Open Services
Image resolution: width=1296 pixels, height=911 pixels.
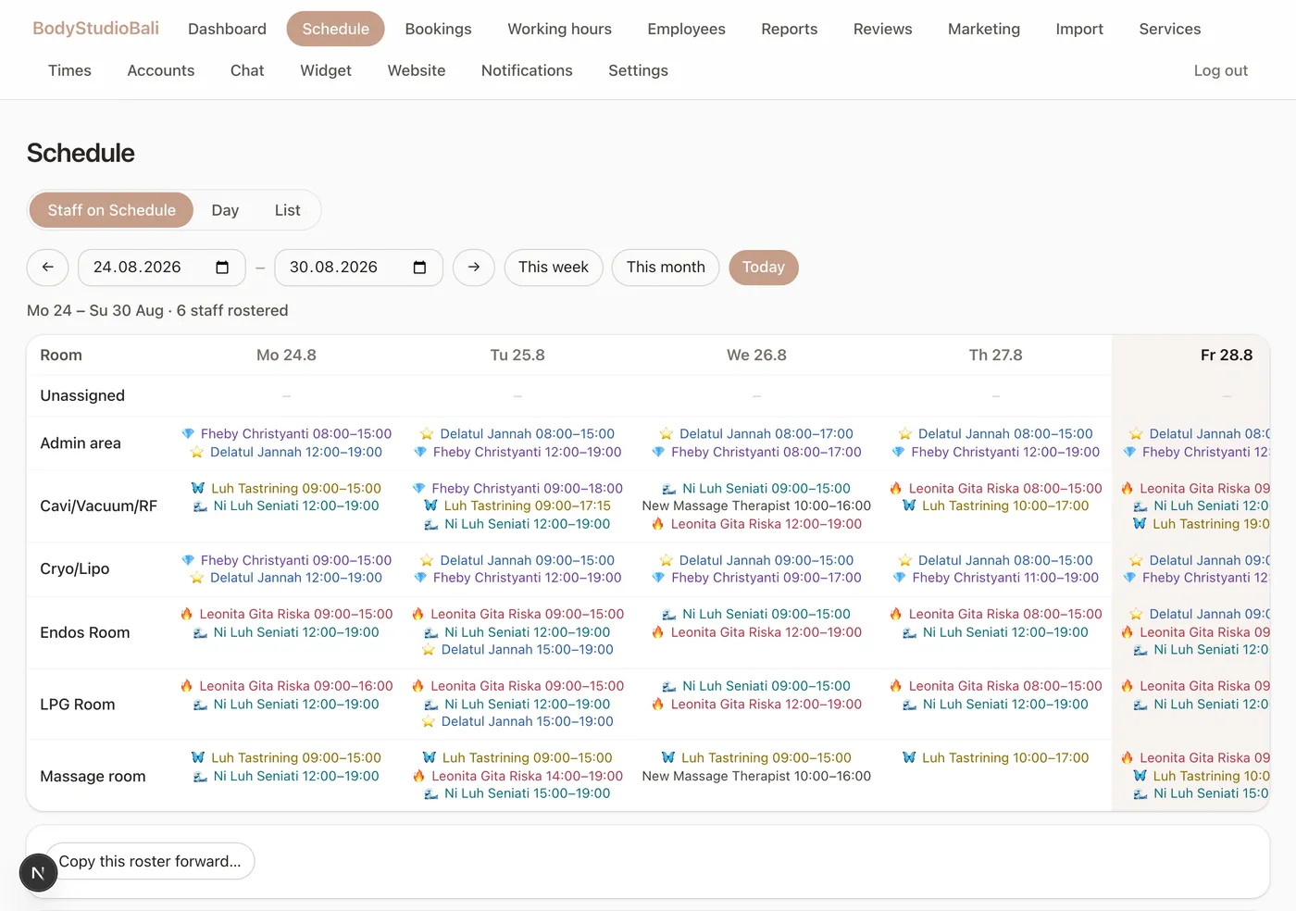coord(1169,29)
